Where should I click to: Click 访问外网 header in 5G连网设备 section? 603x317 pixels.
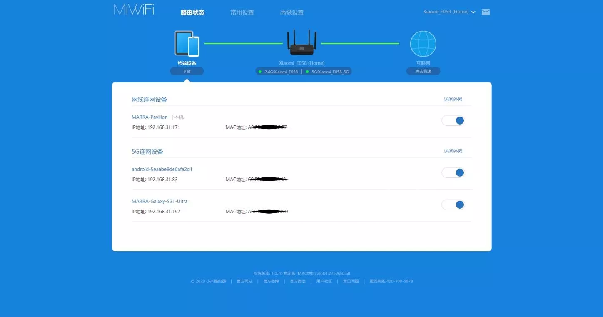[453, 152]
